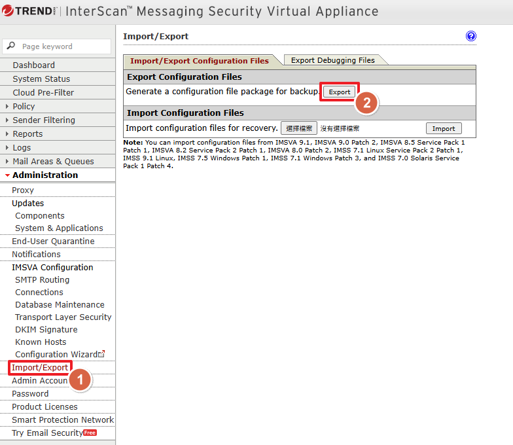This screenshot has height=445, width=513.
Task: Open the Dashboard page
Action: [x=34, y=65]
